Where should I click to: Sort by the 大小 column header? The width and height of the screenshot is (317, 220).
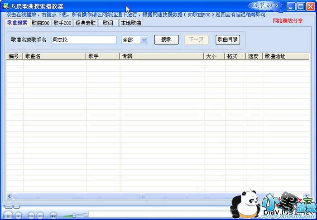(214, 56)
